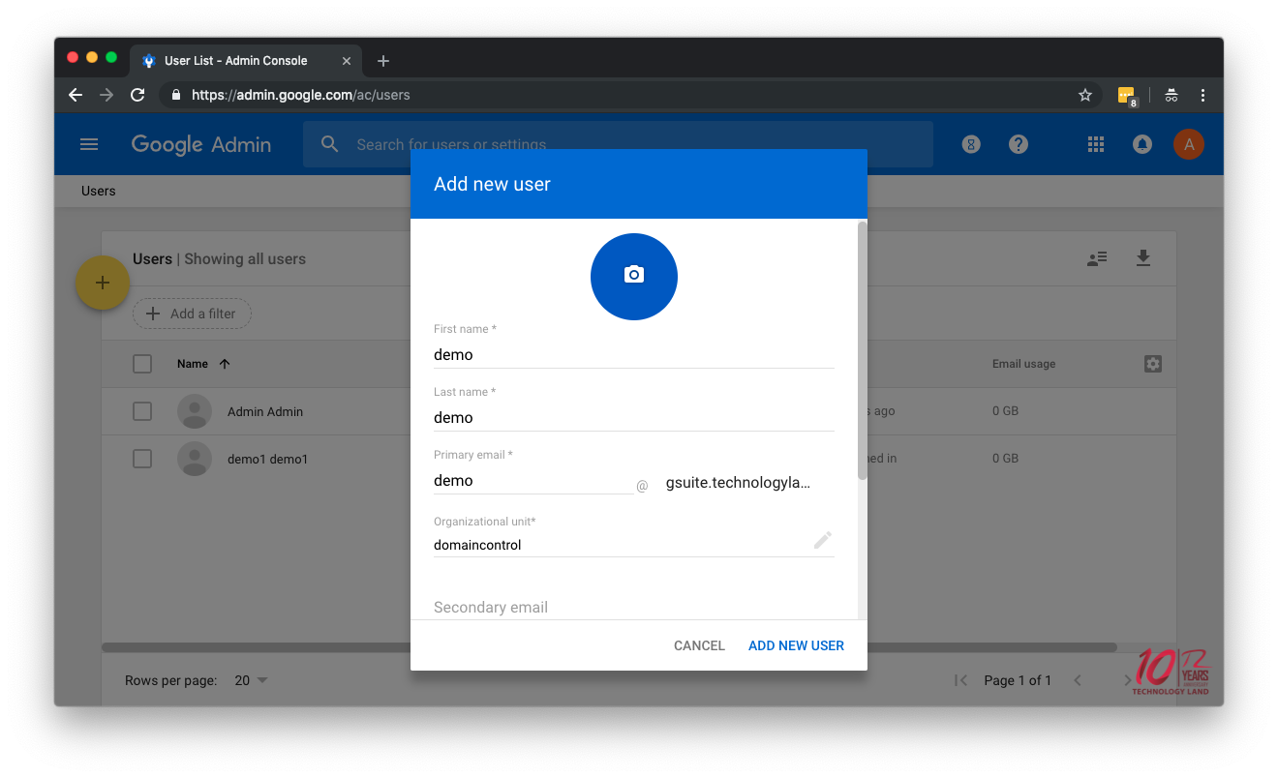Open the email domain selector

point(738,483)
